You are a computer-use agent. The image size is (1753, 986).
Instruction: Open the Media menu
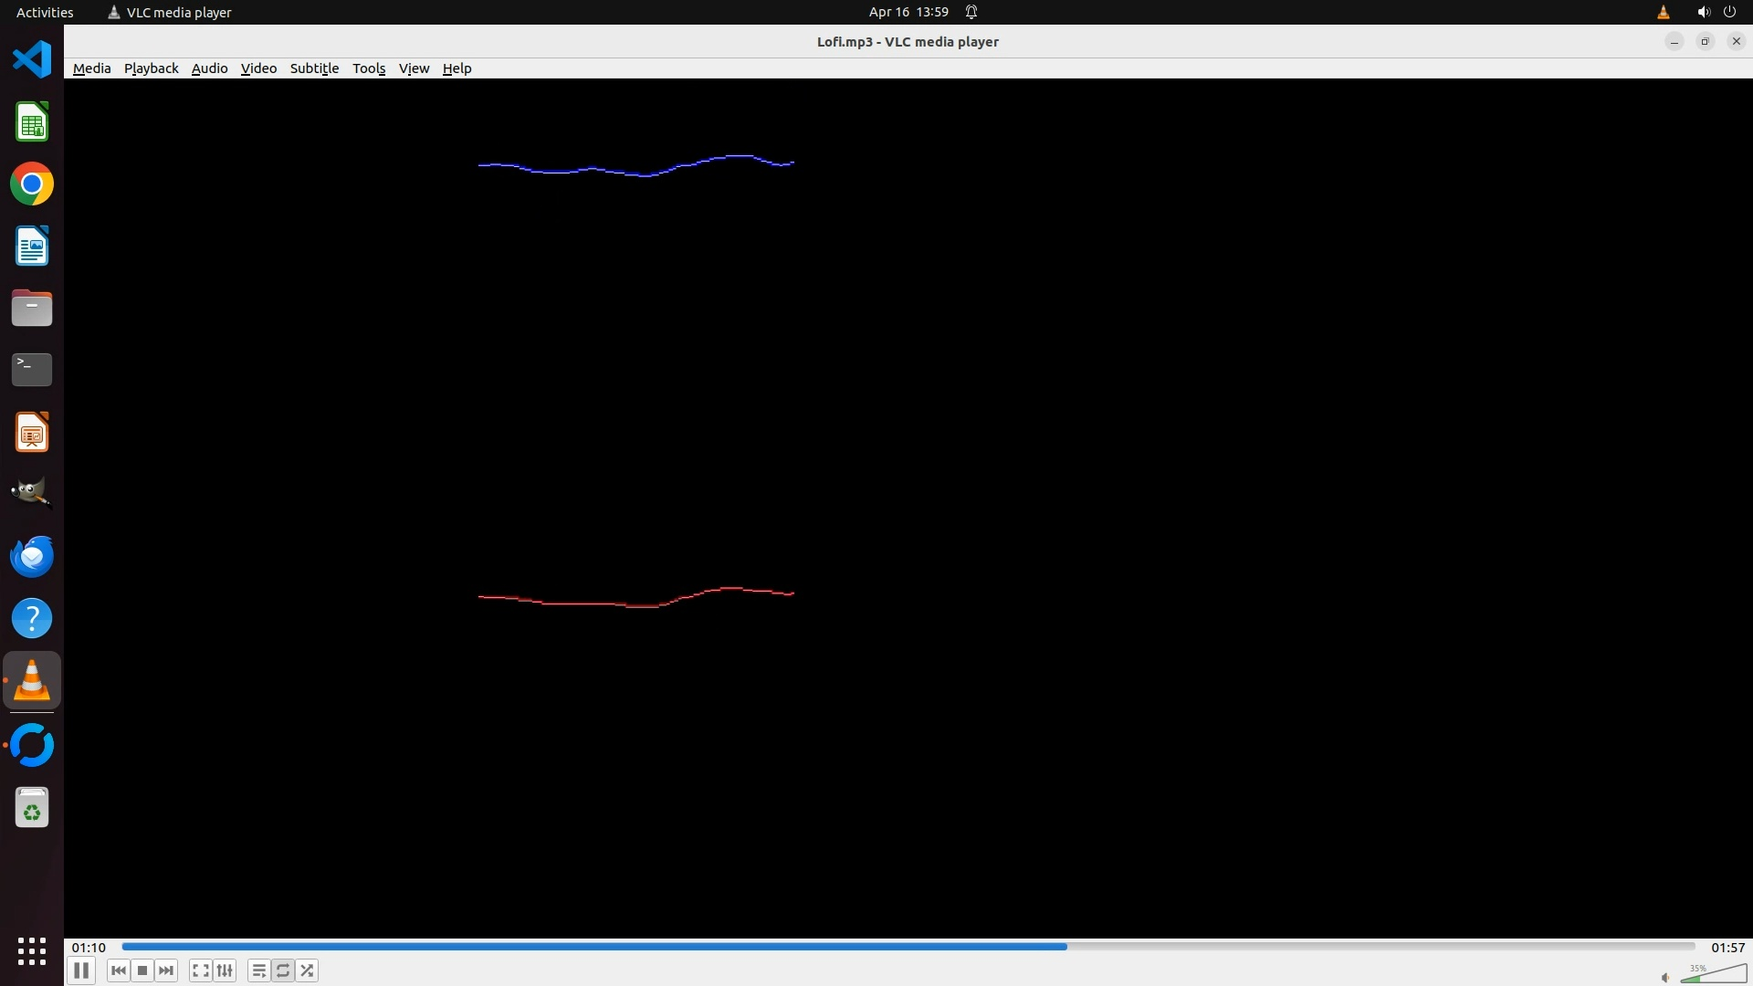[91, 68]
